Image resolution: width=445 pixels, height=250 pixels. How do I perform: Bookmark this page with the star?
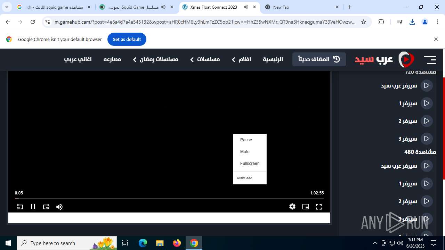point(364,22)
